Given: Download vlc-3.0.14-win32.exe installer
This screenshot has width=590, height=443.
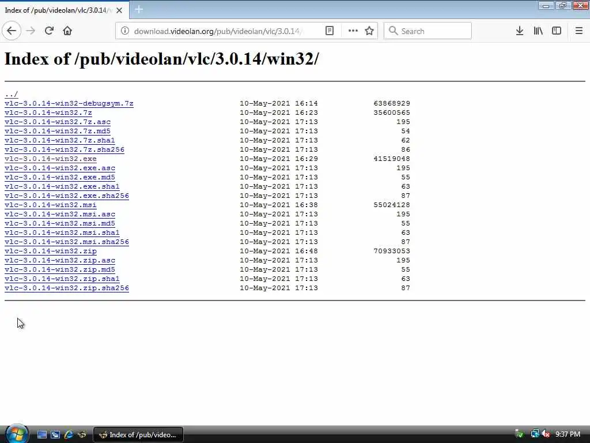Looking at the screenshot, I should pos(51,159).
